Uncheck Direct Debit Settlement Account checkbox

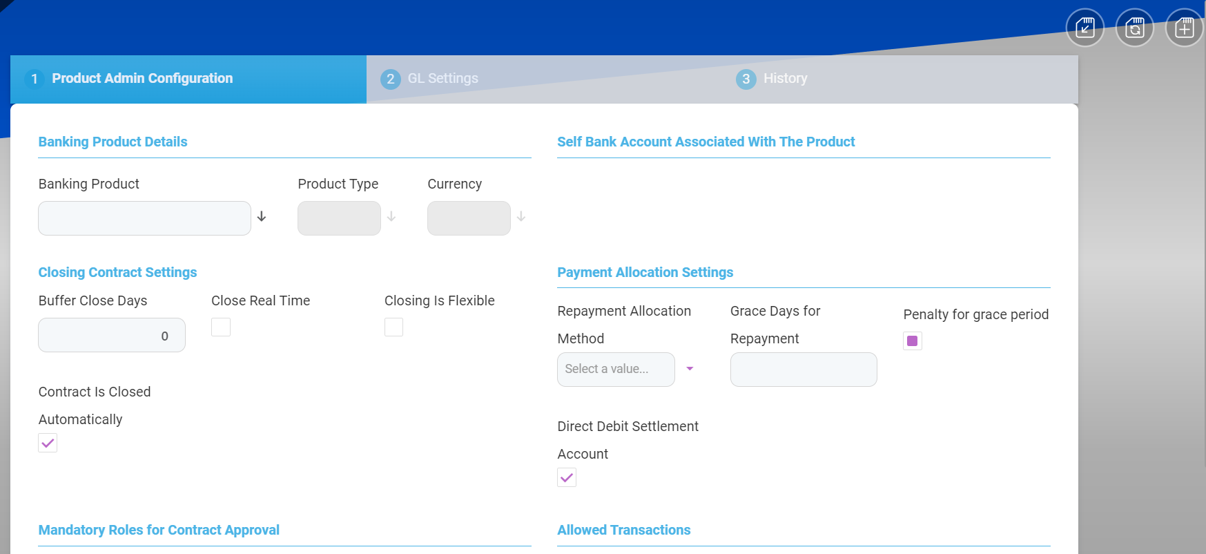click(567, 477)
